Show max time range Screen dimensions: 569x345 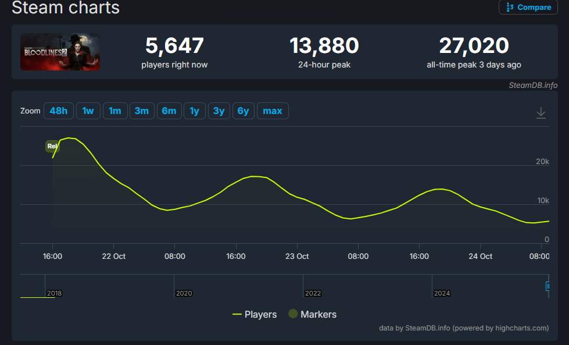coord(273,111)
